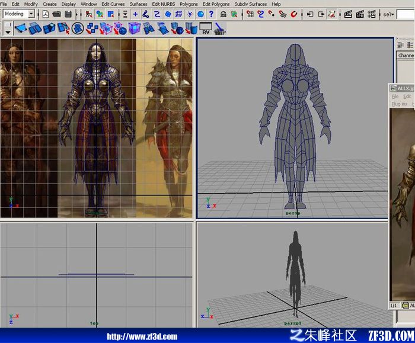Screen dimensions: 415x343
Task: Open the Polygons menu
Action: pos(189,4)
